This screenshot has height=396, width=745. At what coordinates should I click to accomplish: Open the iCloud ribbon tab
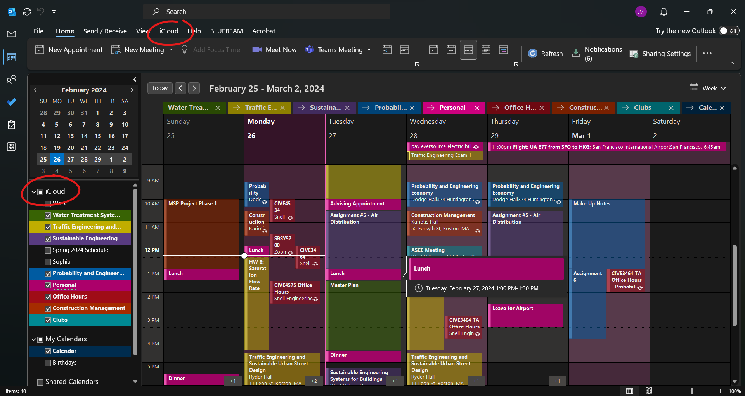tap(169, 31)
